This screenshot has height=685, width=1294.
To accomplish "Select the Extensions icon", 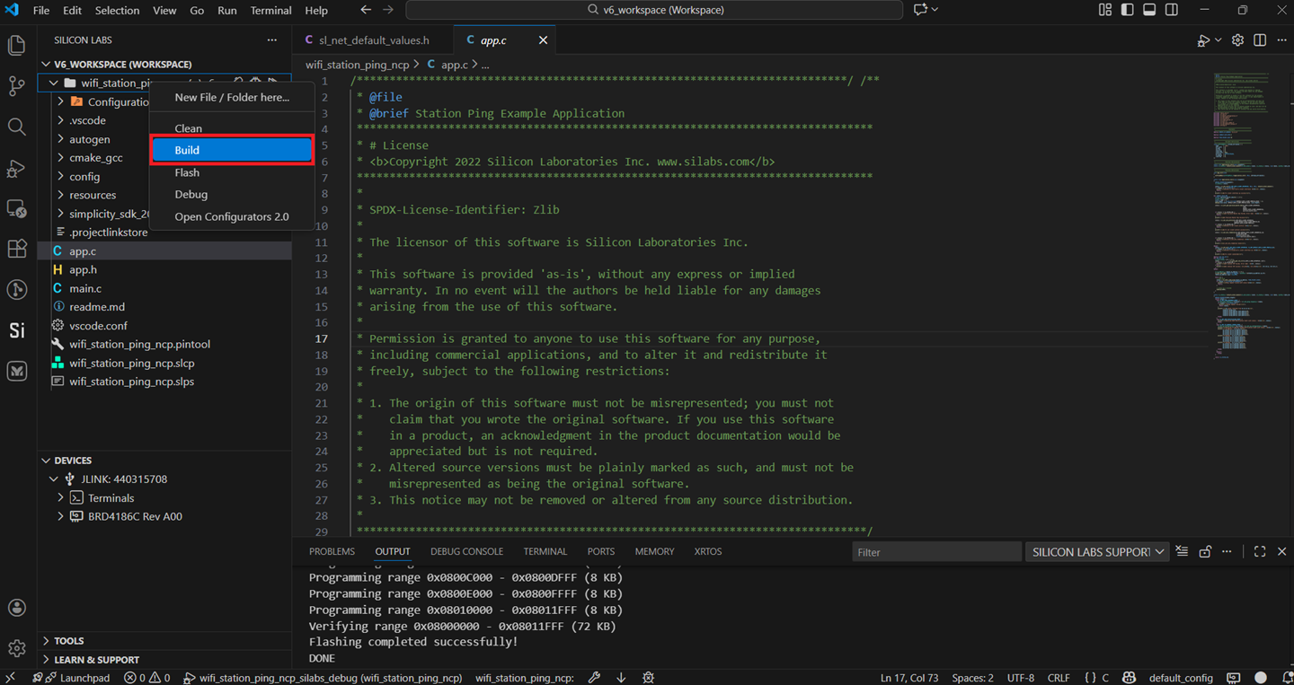I will 16,250.
